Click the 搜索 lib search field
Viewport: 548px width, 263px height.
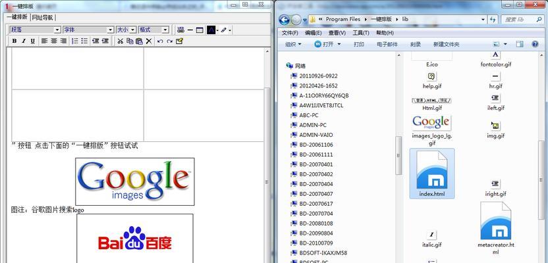click(x=522, y=20)
